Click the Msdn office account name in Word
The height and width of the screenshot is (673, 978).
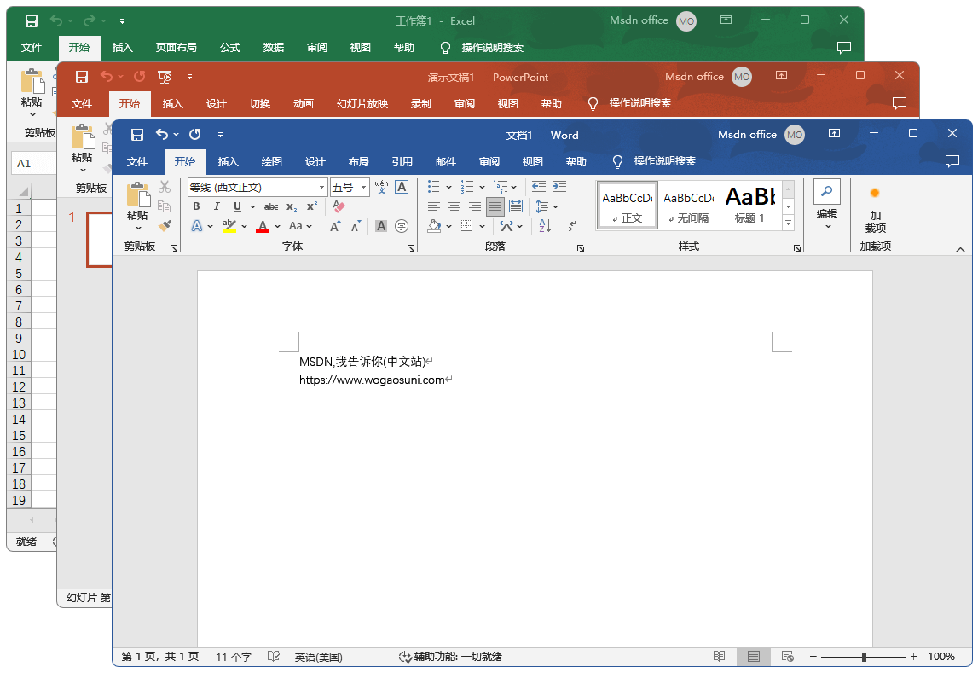(x=747, y=135)
